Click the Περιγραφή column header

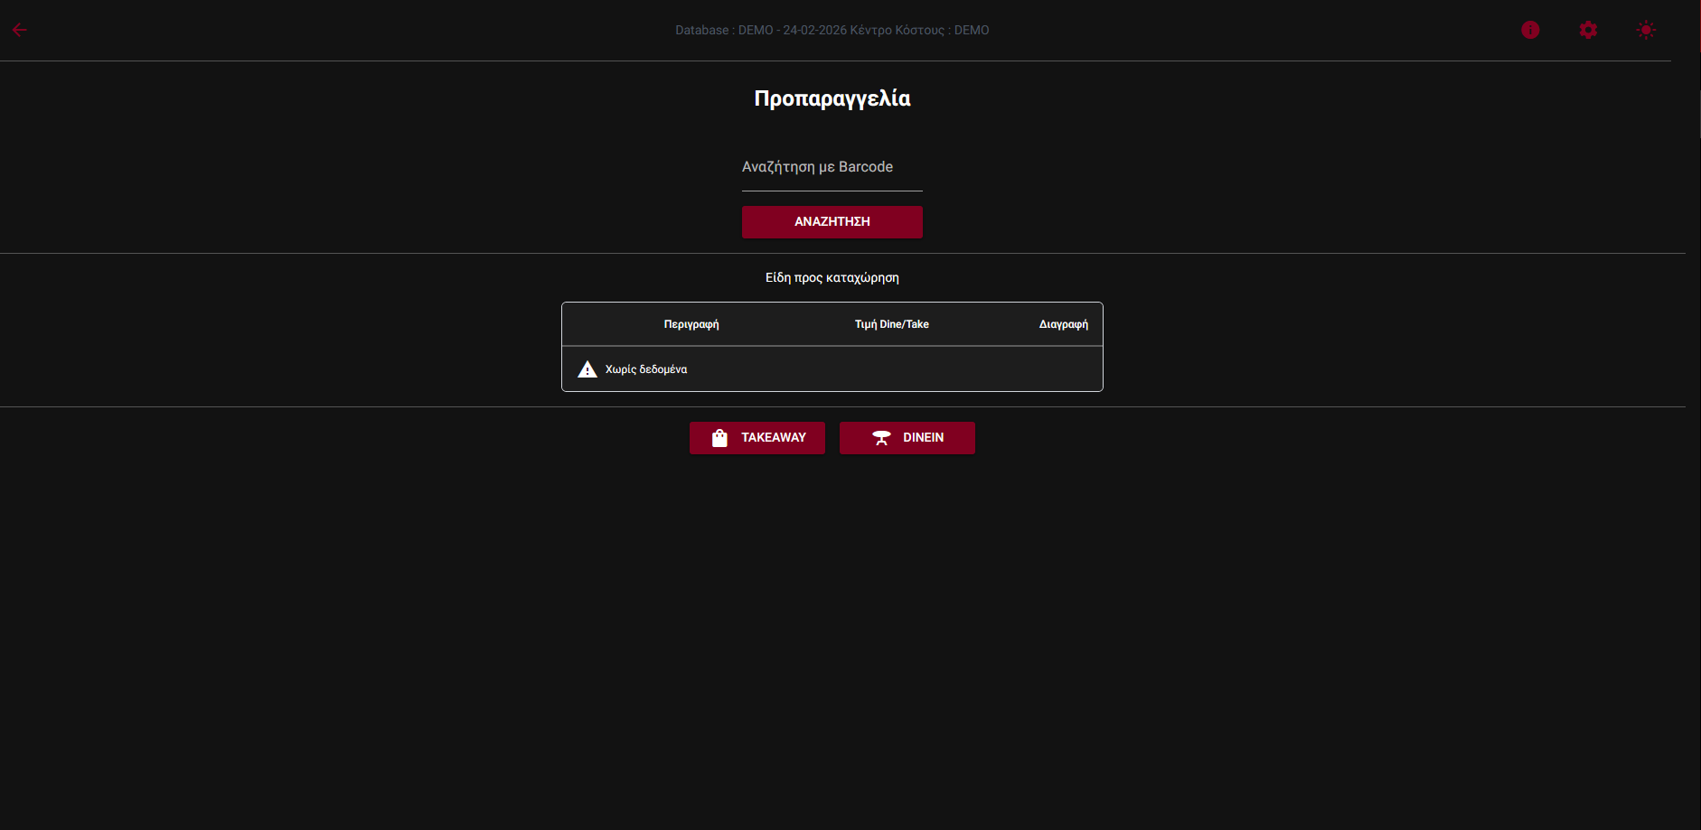click(x=691, y=324)
